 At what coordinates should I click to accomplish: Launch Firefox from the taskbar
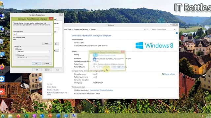click(18, 116)
